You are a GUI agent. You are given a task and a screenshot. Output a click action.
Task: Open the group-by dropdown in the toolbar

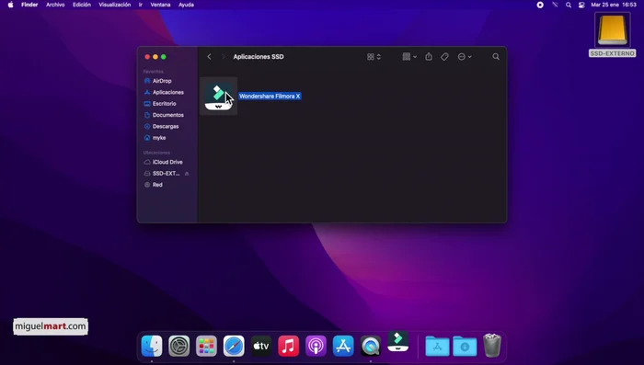click(409, 57)
